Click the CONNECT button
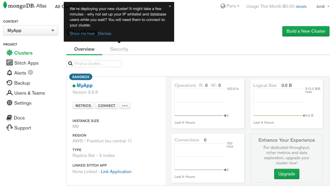 point(107,105)
